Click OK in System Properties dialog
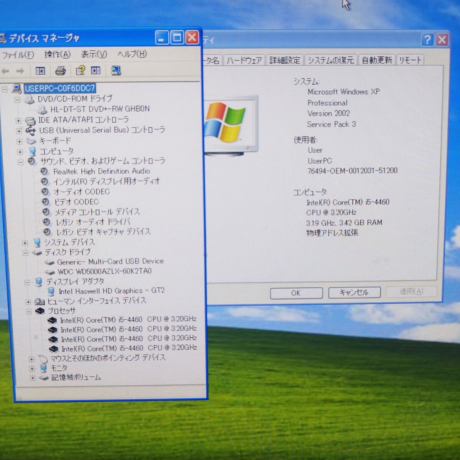The height and width of the screenshot is (460, 460). pos(296,293)
